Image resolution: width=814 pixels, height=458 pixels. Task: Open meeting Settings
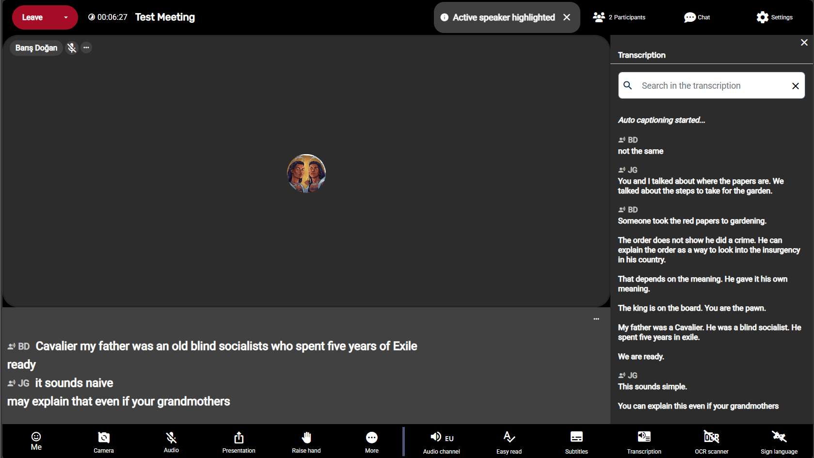tap(774, 17)
